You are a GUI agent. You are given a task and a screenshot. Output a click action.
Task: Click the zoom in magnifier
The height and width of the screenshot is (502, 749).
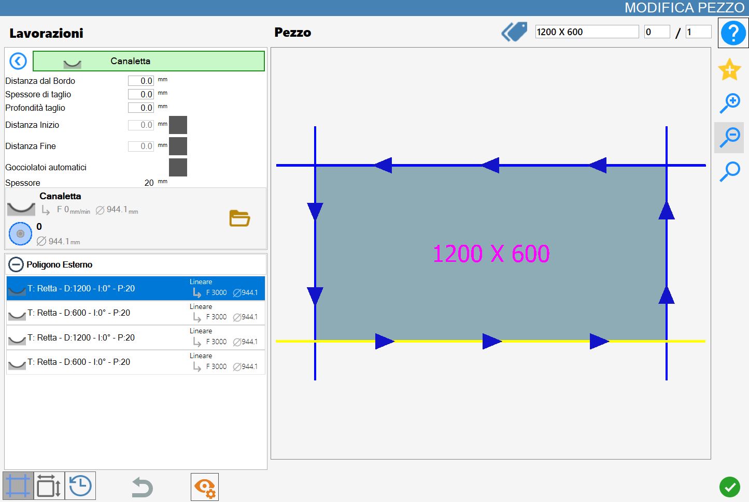730,103
